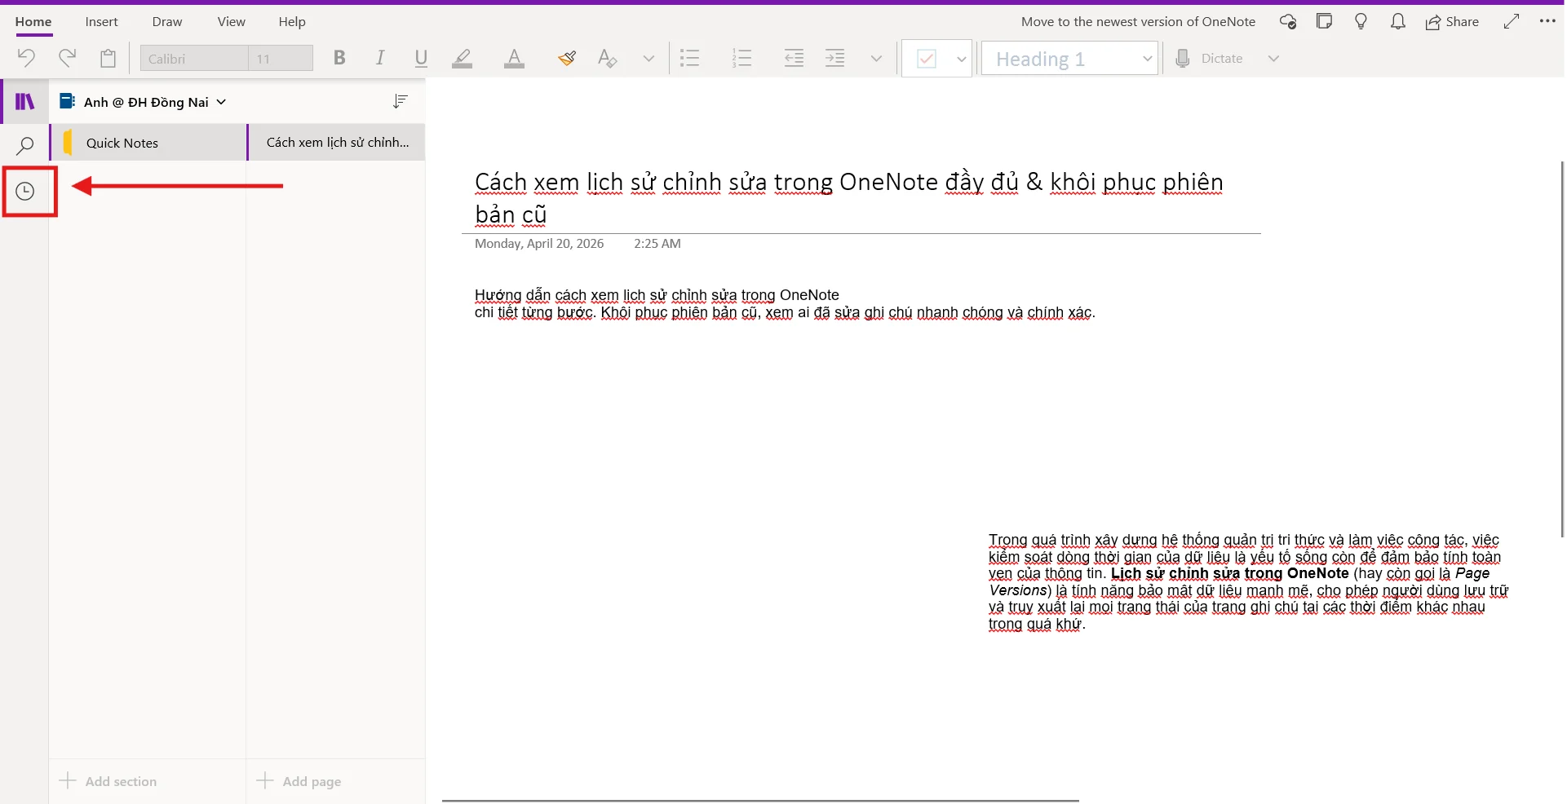Tag as To Do checkbox
1567x804 pixels.
927,59
